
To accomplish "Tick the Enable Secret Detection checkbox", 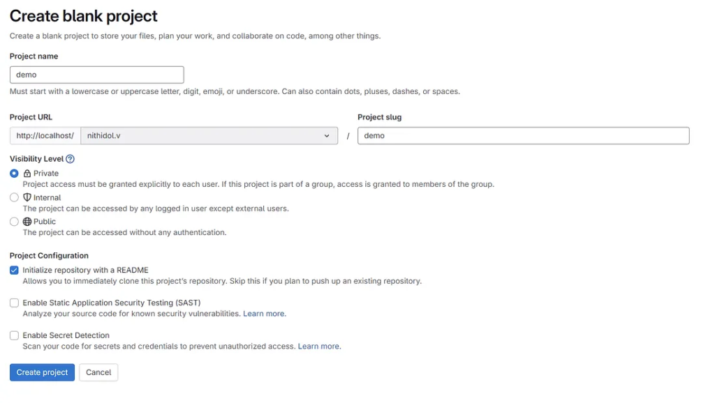I will (14, 335).
